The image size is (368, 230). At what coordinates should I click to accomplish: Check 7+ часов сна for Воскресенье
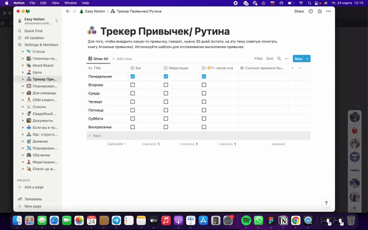tap(204, 127)
